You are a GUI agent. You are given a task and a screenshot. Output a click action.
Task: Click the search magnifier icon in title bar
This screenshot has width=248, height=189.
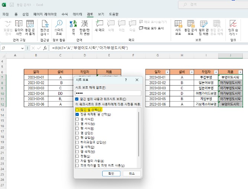tap(185, 4)
